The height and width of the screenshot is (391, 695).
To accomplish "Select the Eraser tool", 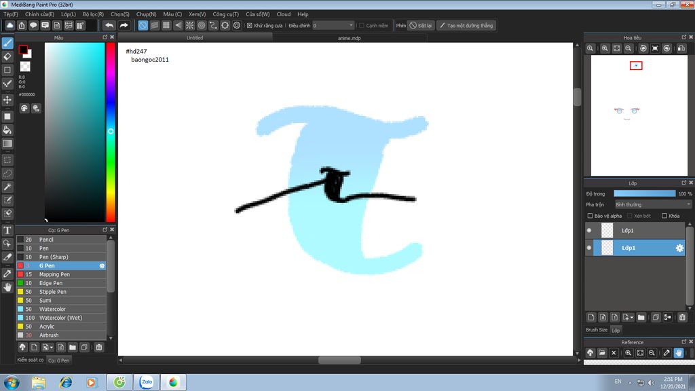I will coord(7,56).
